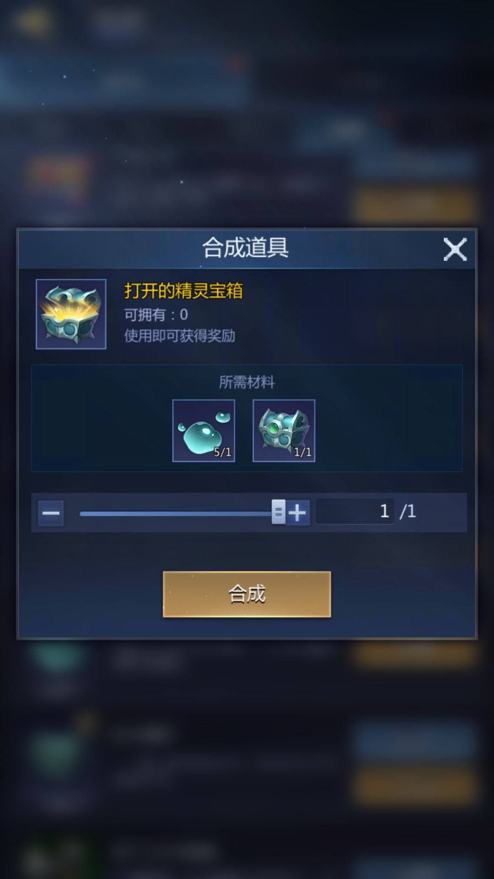Screen dimensions: 494x879
Task: Tap the 打开的精灵宝箱 glowing chest icon
Action: tap(71, 314)
